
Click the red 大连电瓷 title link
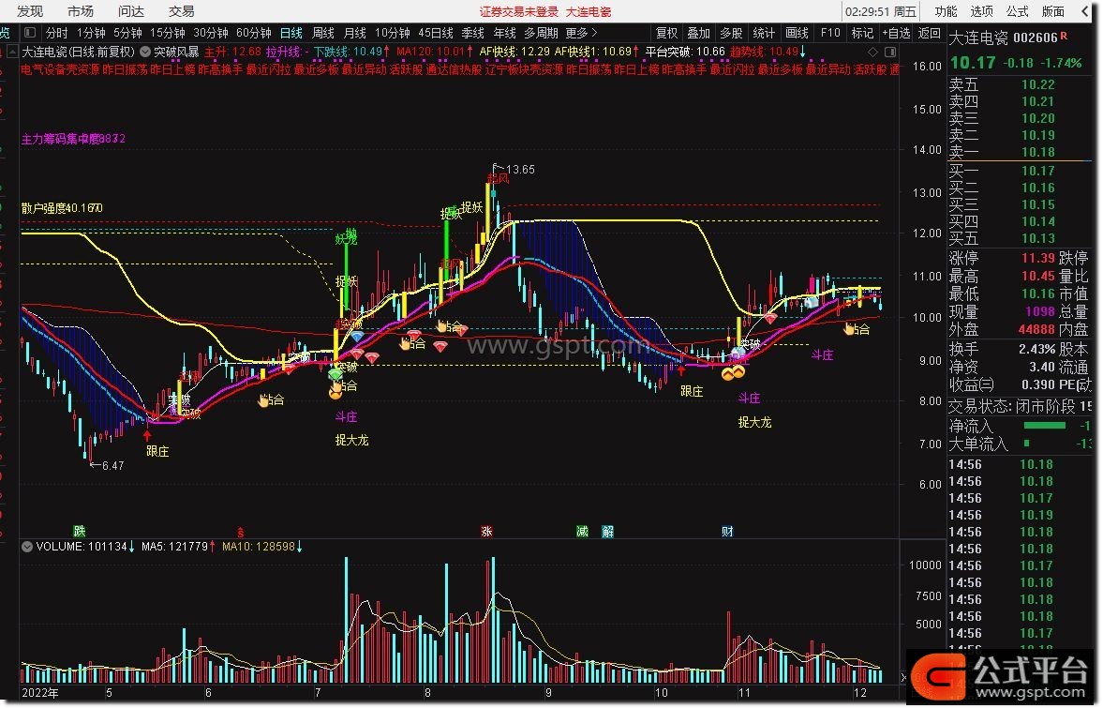point(589,12)
